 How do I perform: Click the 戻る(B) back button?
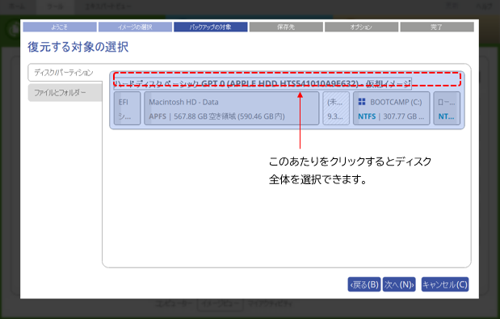[364, 284]
